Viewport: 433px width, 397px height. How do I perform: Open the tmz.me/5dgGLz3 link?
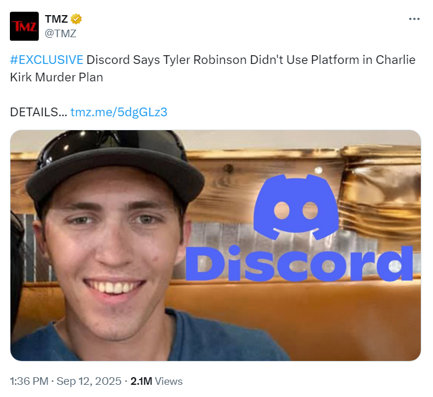pos(119,112)
